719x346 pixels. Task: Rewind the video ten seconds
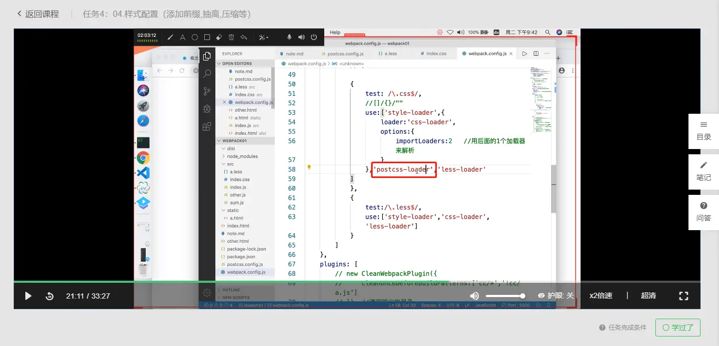click(x=49, y=296)
